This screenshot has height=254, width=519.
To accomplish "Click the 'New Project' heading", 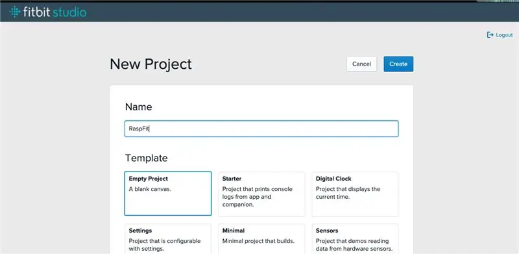I will 151,64.
